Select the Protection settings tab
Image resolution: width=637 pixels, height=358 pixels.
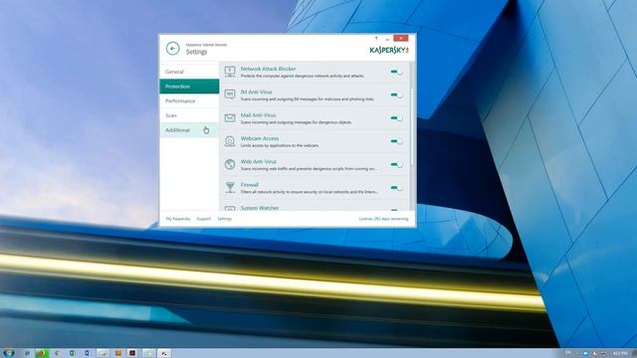point(189,87)
